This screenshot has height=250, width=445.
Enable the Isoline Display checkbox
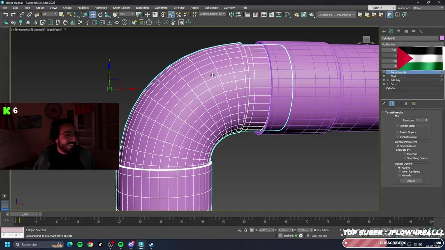(x=398, y=132)
